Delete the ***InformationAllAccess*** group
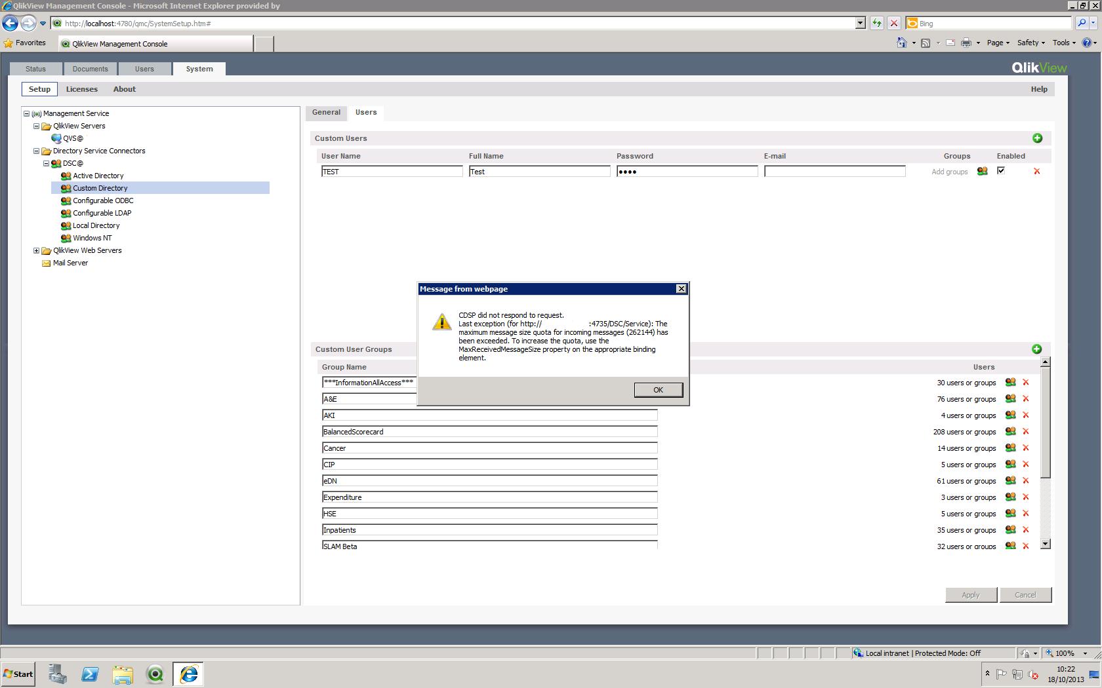This screenshot has height=688, width=1102. pyautogui.click(x=1026, y=383)
